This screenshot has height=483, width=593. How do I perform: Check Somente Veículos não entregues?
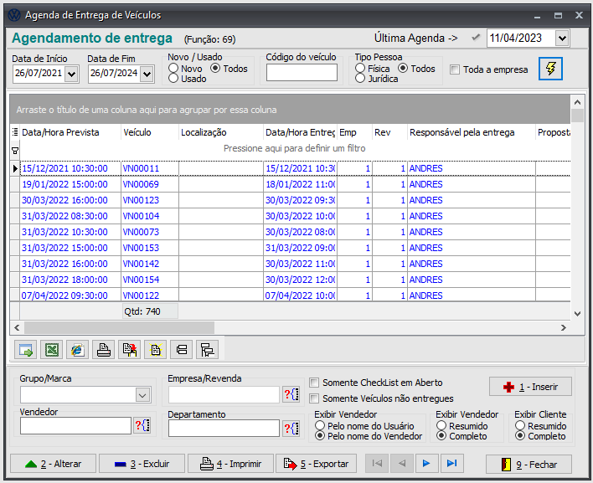click(315, 398)
